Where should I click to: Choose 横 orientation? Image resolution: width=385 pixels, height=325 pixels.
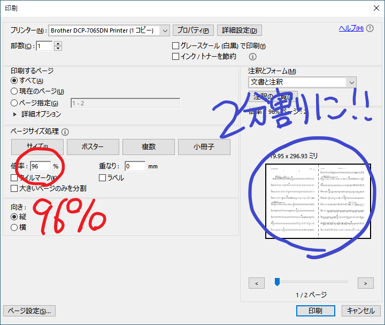pos(14,228)
